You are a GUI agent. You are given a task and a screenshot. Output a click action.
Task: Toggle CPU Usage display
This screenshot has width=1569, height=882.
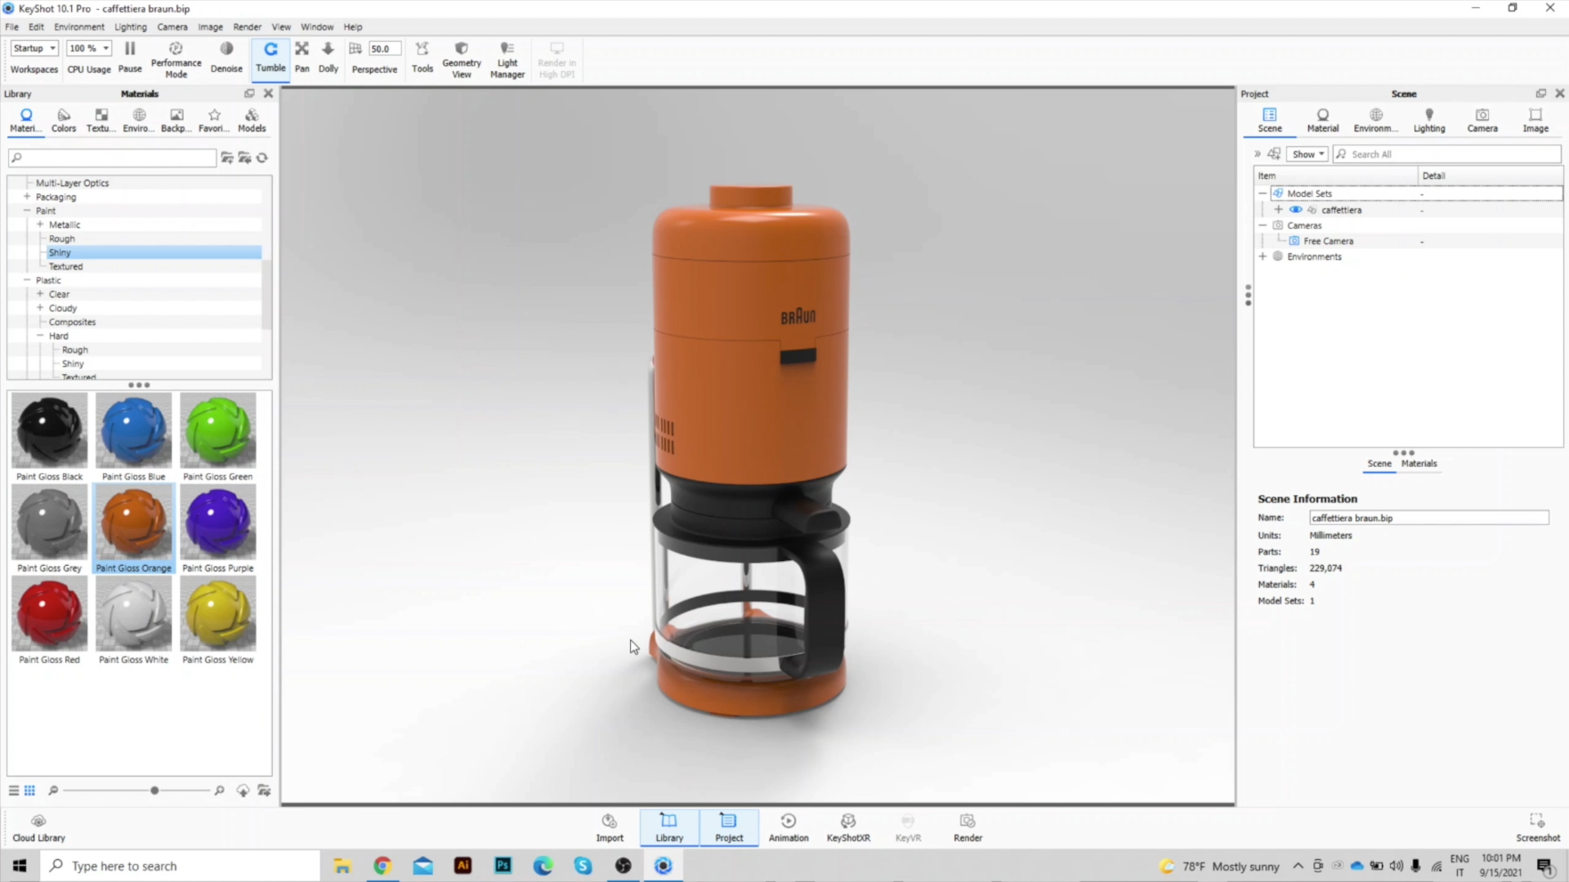(88, 57)
